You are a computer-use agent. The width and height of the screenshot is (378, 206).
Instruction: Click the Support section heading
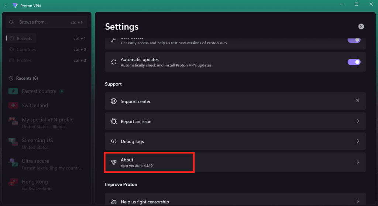click(113, 84)
